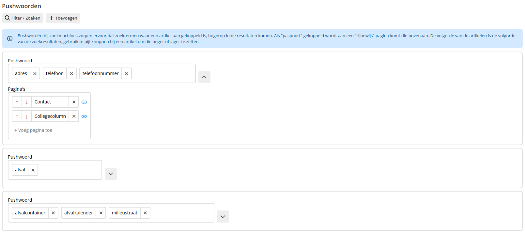Remove the Contact page from the list

74,102
